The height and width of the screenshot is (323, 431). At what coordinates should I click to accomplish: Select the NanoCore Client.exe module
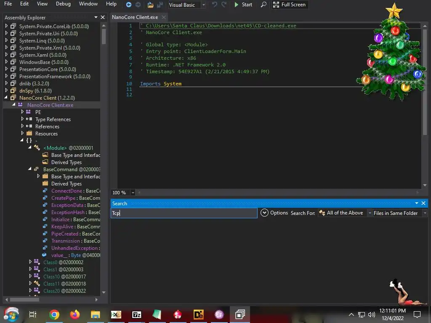coord(51,105)
